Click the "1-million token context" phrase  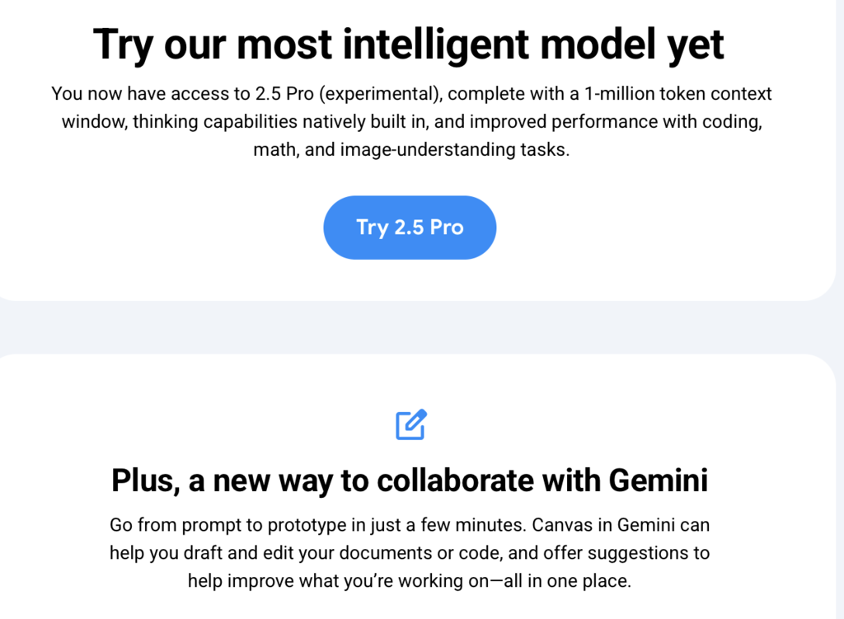click(678, 94)
